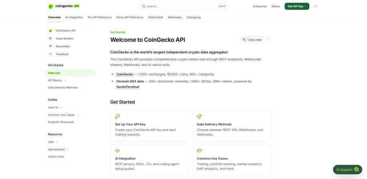Screen dimensions: 367x179
Task: Open the Enterprise link
Action: (x=260, y=6)
